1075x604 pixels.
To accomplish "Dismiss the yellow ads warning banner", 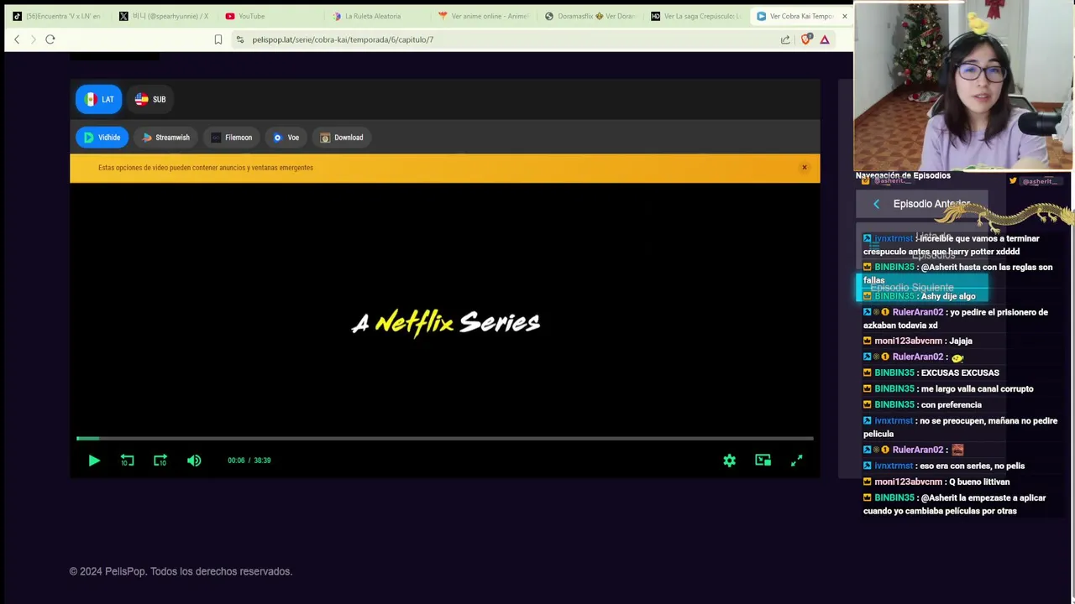I will 804,168.
